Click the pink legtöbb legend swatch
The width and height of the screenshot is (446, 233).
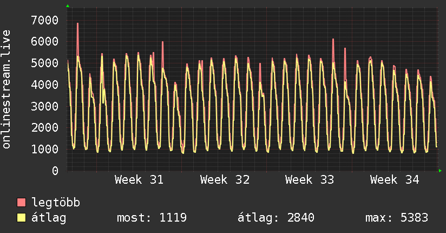21,202
